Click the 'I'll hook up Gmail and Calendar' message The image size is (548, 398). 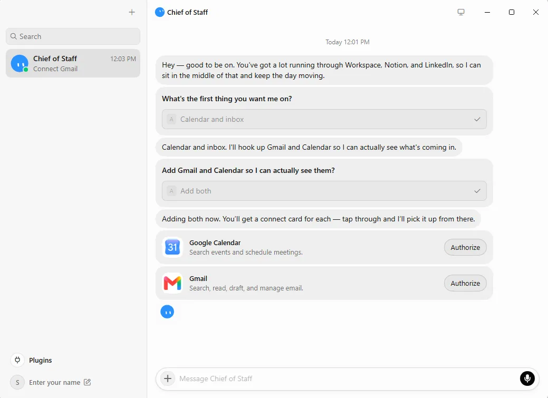[309, 147]
